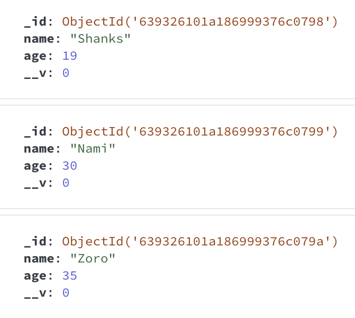Click the name field key above age 19
This screenshot has height=318, width=355.
click(39, 39)
